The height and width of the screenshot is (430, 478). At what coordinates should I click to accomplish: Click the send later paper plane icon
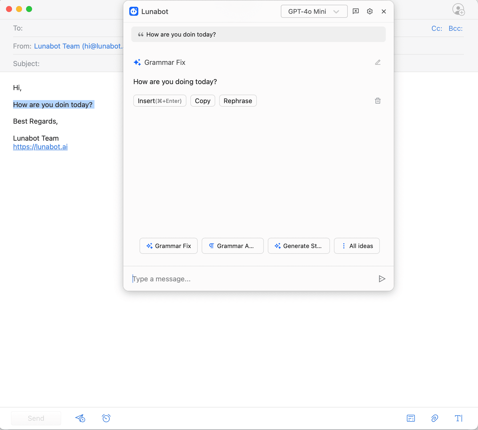80,418
